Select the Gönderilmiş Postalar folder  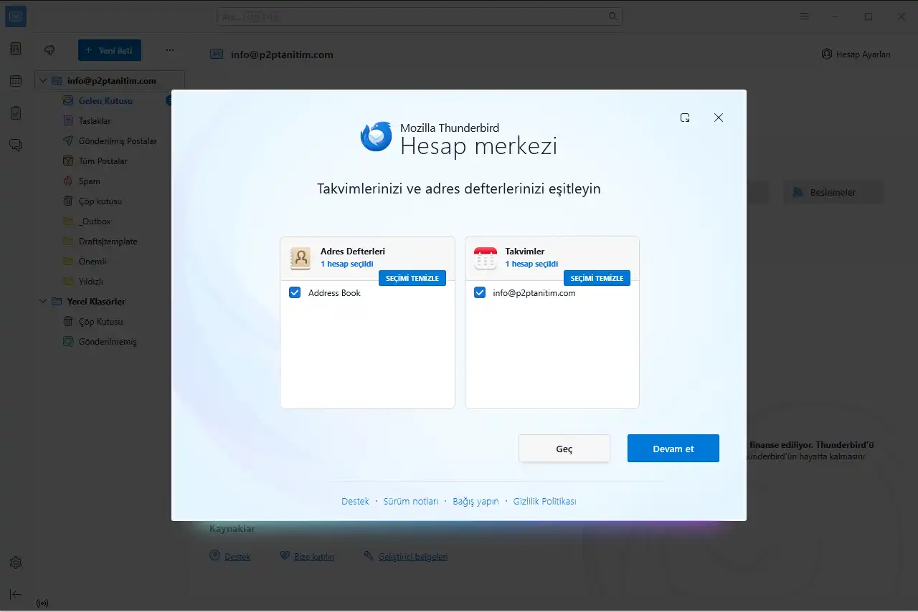[118, 141]
